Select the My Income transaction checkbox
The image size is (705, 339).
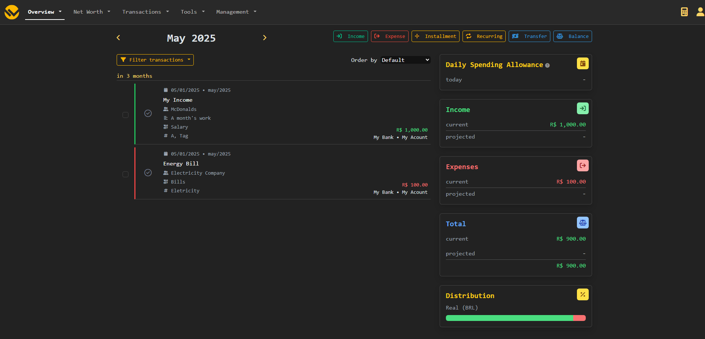[125, 115]
